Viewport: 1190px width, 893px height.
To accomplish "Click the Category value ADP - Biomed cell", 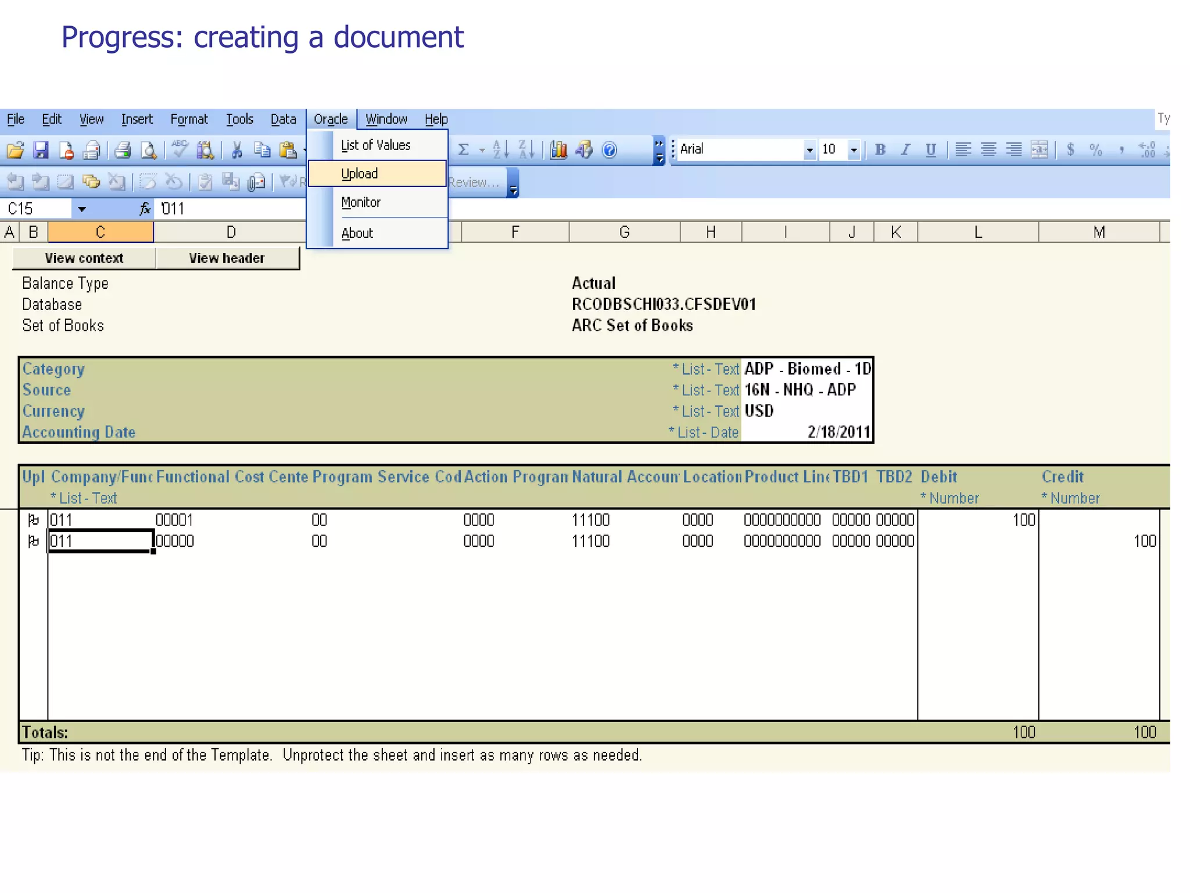I will pyautogui.click(x=807, y=369).
